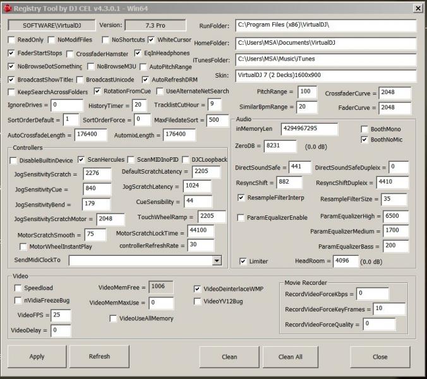Toggle ScanHercules checkbox
Screen dimensions: 427x379
81,160
